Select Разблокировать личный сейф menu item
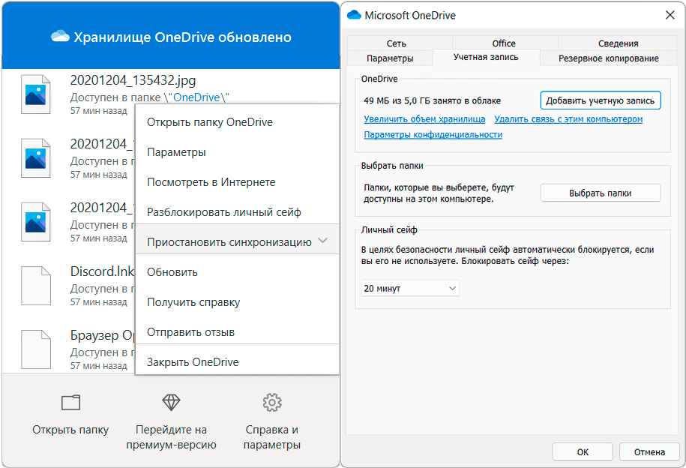The width and height of the screenshot is (686, 468). [x=223, y=212]
